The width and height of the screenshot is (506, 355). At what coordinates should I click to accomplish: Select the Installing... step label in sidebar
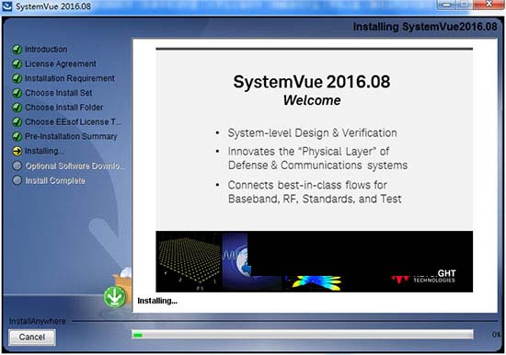coord(44,151)
